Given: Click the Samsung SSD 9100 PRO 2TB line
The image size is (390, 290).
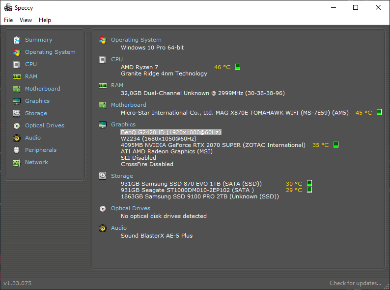Looking at the screenshot, I should [200, 197].
